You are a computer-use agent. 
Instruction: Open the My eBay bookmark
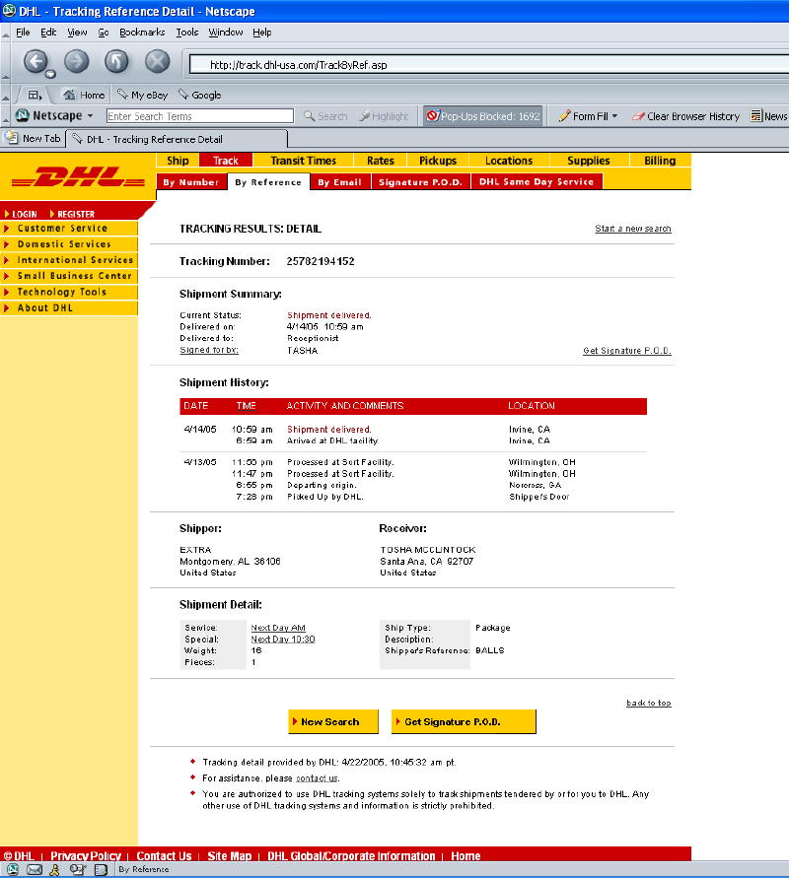143,96
